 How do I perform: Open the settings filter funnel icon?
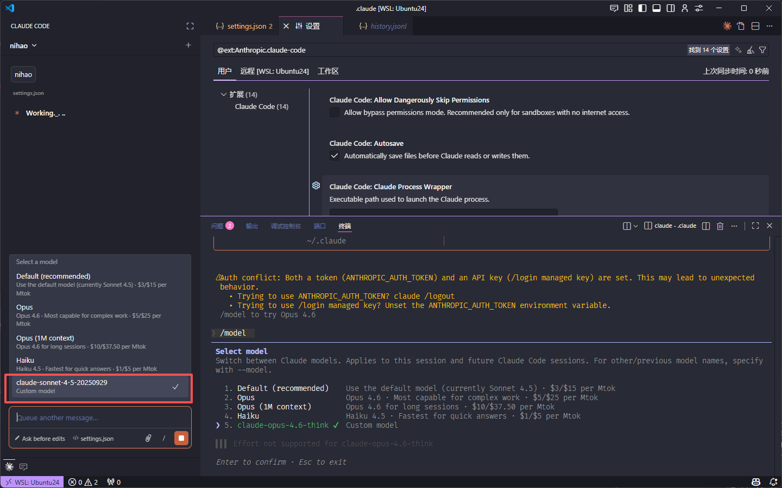point(762,50)
